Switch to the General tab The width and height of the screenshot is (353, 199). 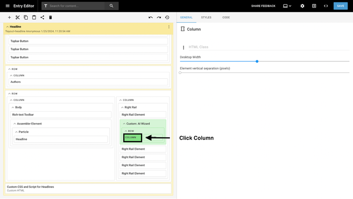(x=186, y=18)
